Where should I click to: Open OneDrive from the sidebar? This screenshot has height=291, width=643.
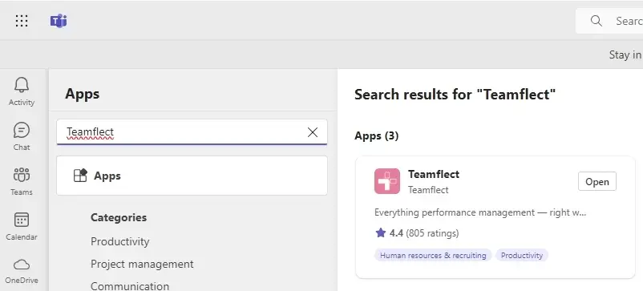pyautogui.click(x=22, y=270)
